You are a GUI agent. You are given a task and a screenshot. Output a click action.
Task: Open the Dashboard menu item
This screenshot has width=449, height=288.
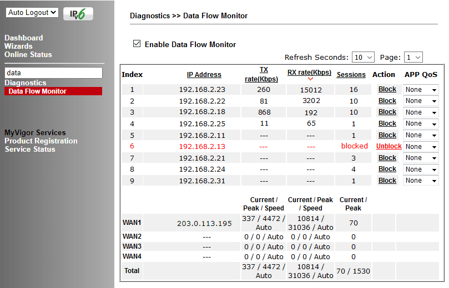pos(24,38)
